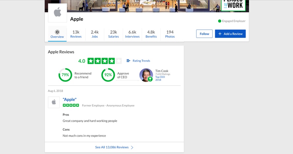This screenshot has height=154, width=293.
Task: Click the Follow button
Action: coord(204,34)
